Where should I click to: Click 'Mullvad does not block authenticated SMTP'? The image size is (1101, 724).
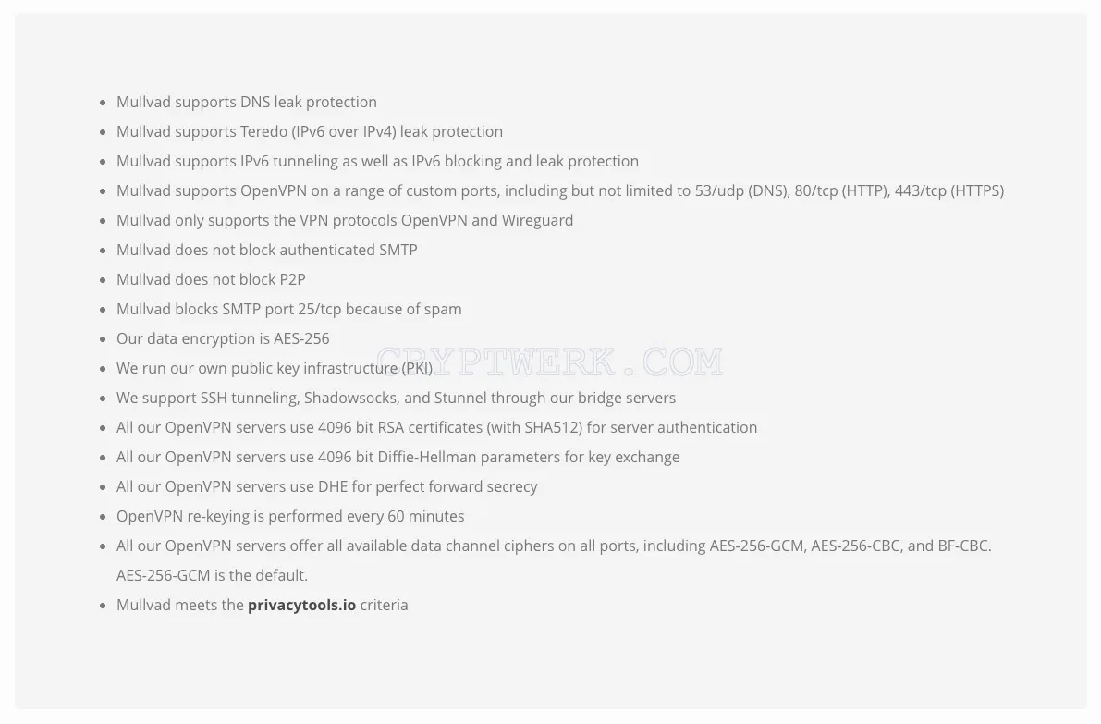[267, 250]
